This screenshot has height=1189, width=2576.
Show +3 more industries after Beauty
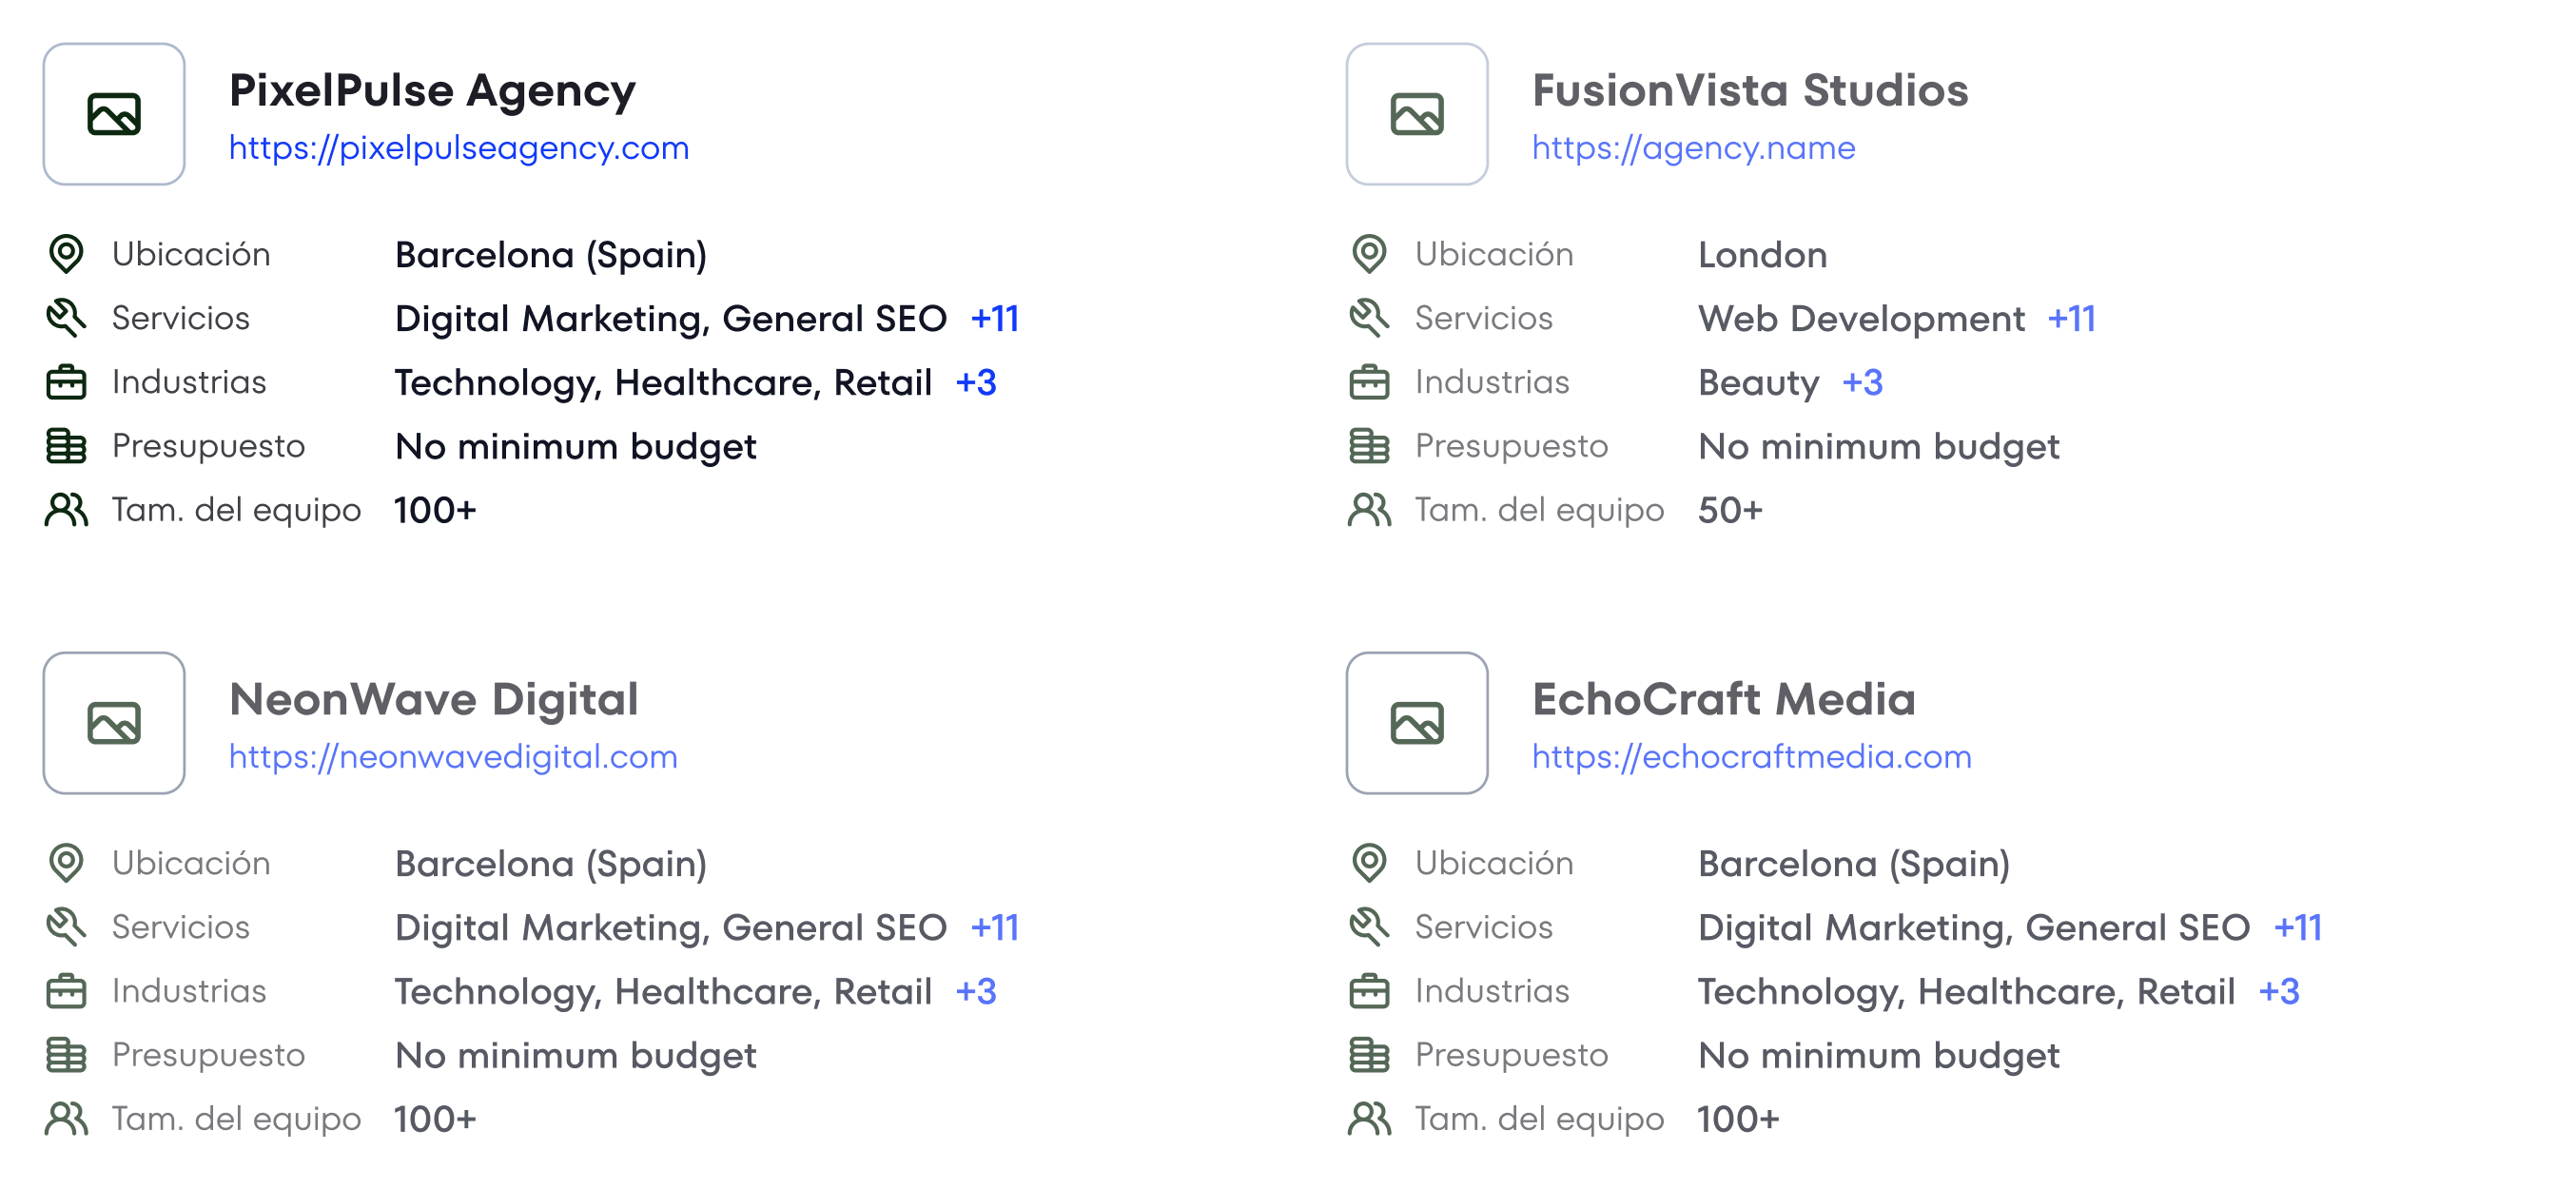pos(1862,383)
